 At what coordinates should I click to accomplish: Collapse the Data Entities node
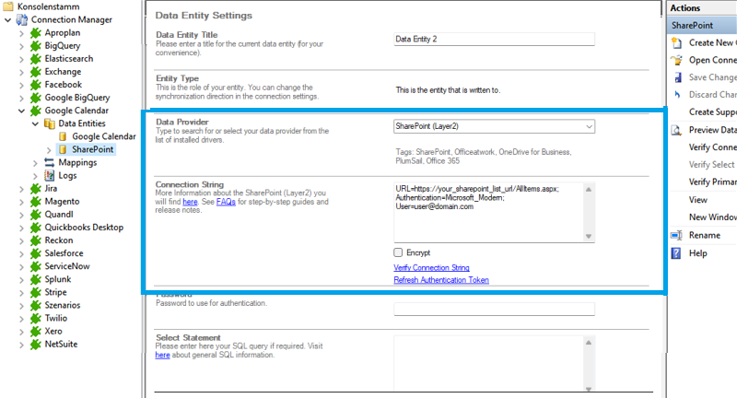pos(35,123)
